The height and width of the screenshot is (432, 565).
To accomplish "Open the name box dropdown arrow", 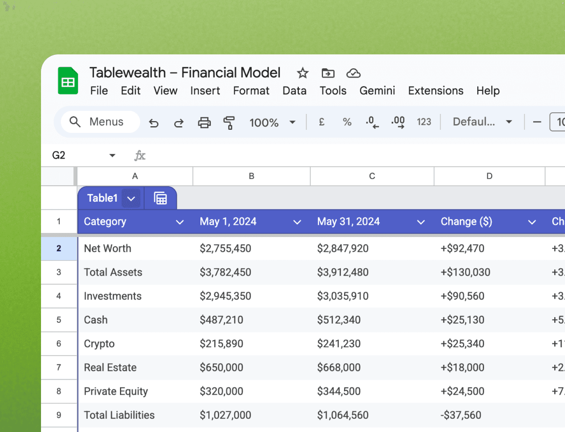I will (x=112, y=155).
